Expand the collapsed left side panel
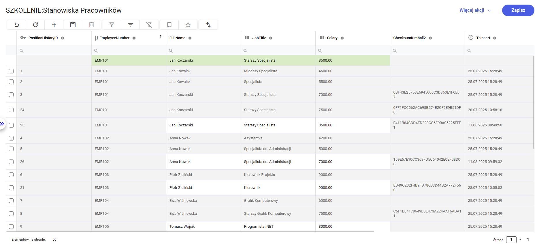The width and height of the screenshot is (537, 245). coord(2,124)
